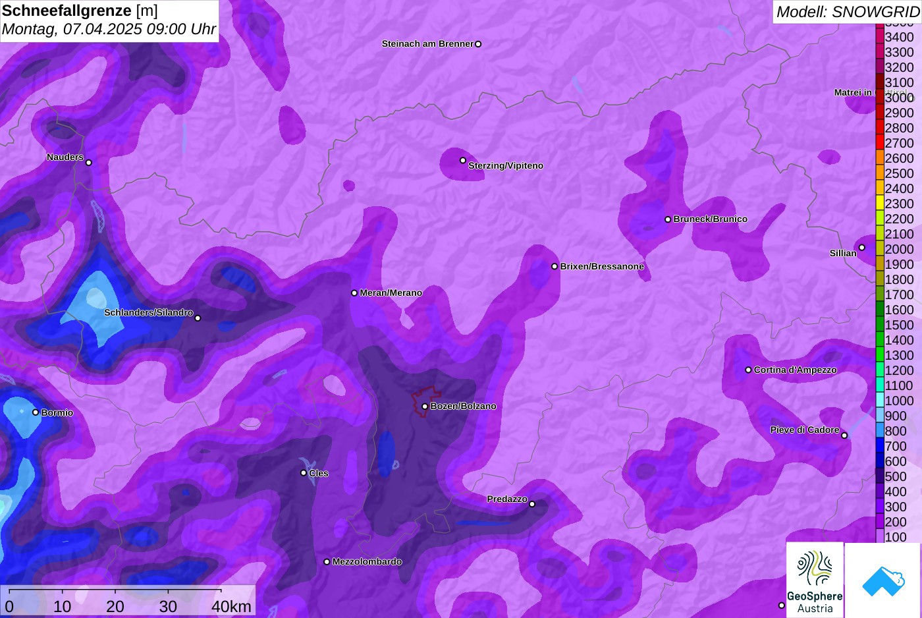Click the Bruneck/Brunico location dot
Image resolution: width=922 pixels, height=618 pixels.
point(668,219)
